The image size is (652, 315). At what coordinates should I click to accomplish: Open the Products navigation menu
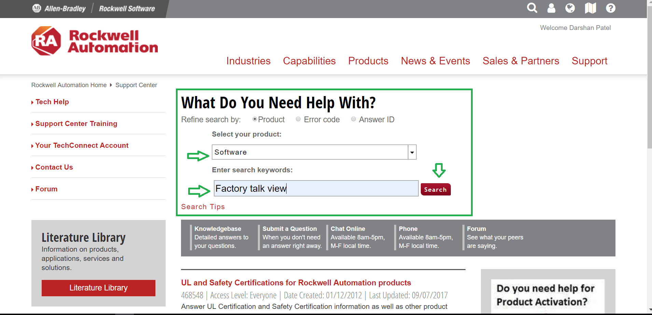pyautogui.click(x=368, y=61)
